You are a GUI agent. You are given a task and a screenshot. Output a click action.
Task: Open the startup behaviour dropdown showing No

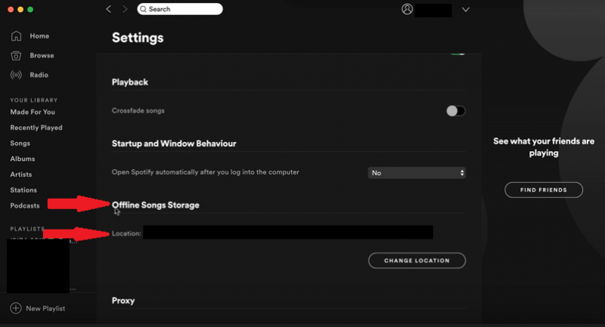[417, 173]
